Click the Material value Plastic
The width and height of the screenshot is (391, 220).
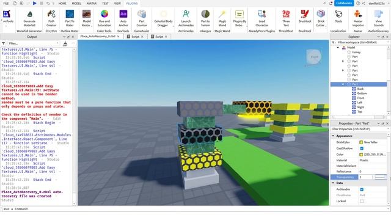pos(364,160)
